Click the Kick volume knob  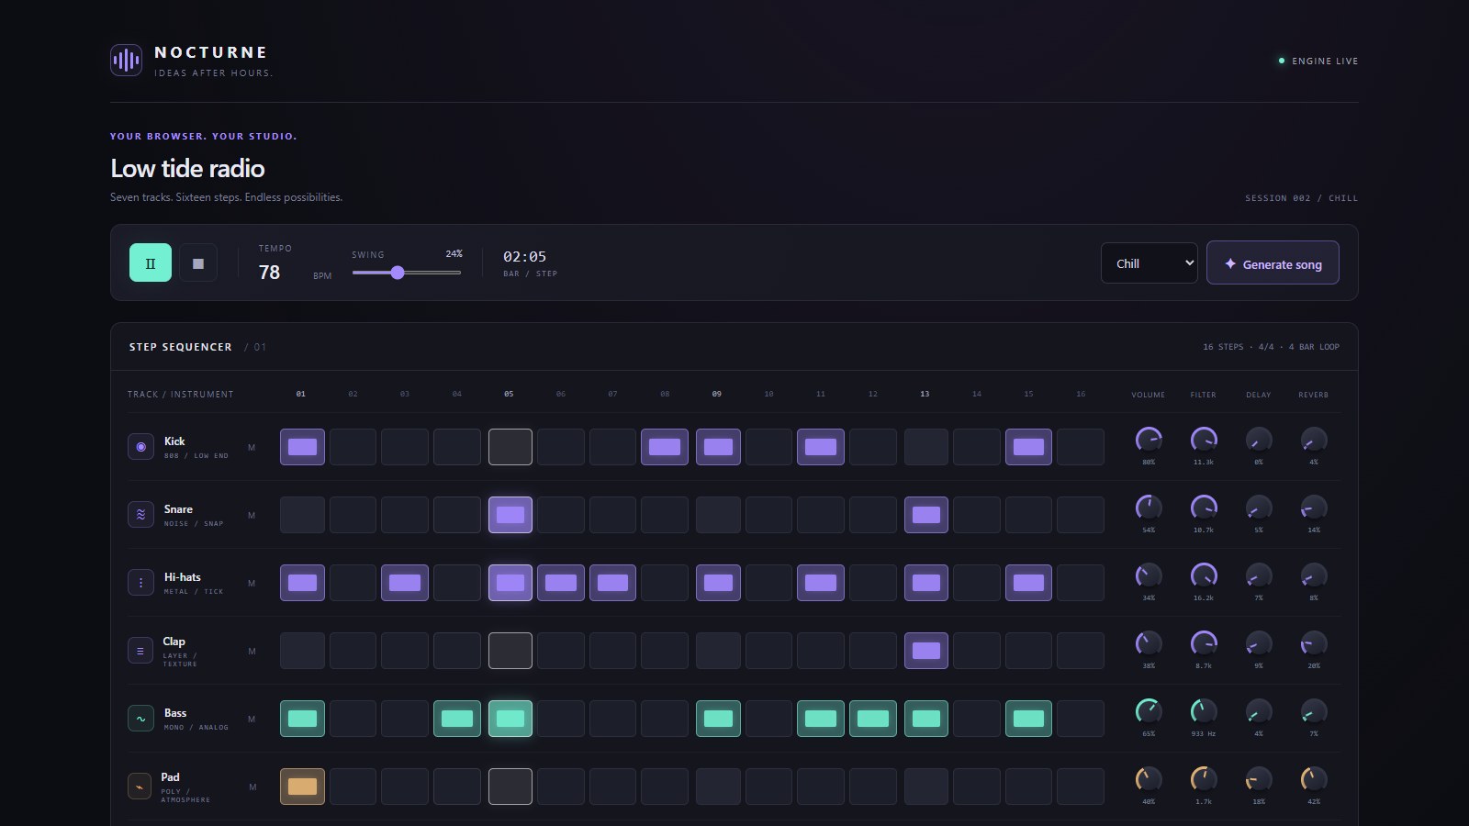1149,440
